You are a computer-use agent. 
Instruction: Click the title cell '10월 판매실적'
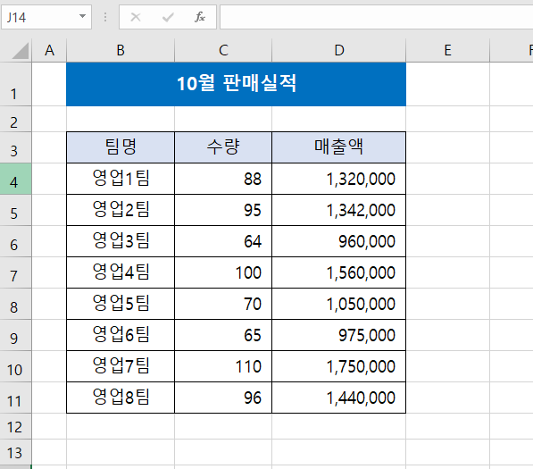237,84
